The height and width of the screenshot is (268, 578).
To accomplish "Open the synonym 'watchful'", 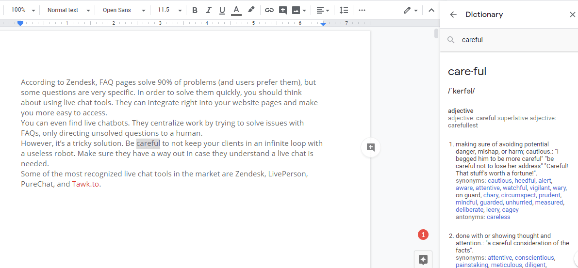I will (x=514, y=188).
